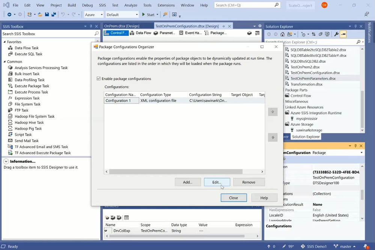This screenshot has height=250, width=375.
Task: Click the Variables panel horizontal scrollbar
Action: tap(177, 236)
